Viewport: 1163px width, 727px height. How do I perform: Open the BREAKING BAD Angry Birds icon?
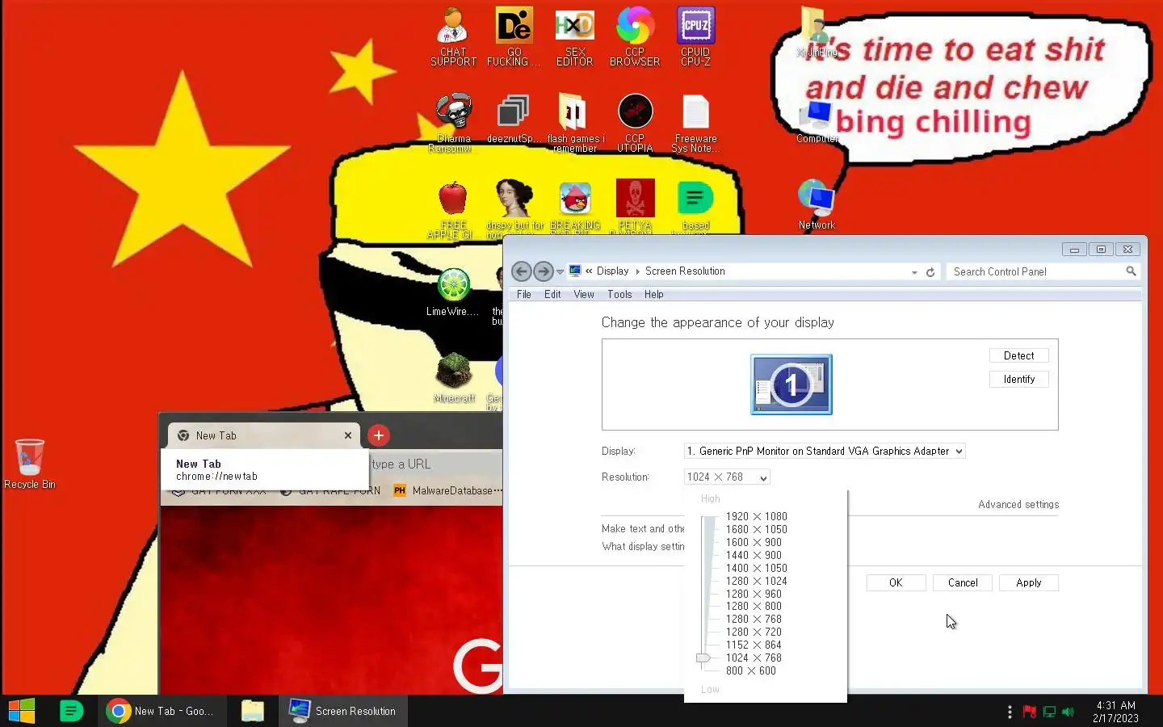pos(574,208)
